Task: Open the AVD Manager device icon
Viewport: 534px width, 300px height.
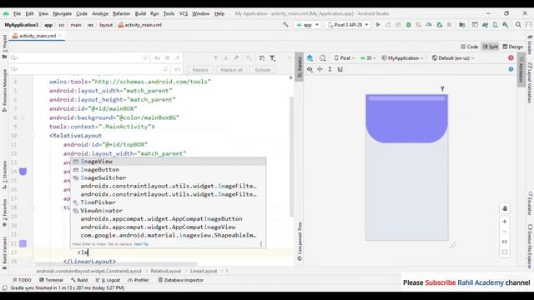Action: pyautogui.click(x=495, y=25)
